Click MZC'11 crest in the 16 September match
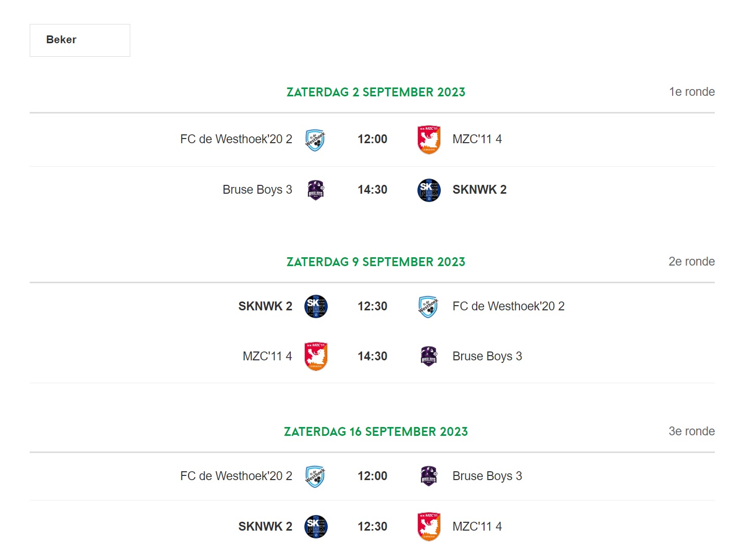This screenshot has width=744, height=553. click(x=429, y=526)
